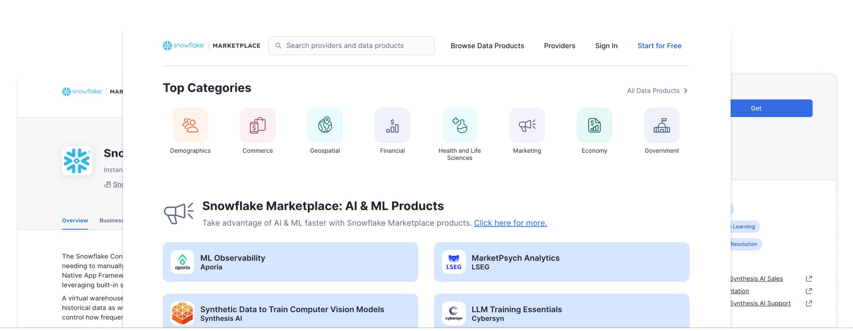Click the underlined Sno provider link in background page
The height and width of the screenshot is (331, 853).
pyautogui.click(x=118, y=184)
